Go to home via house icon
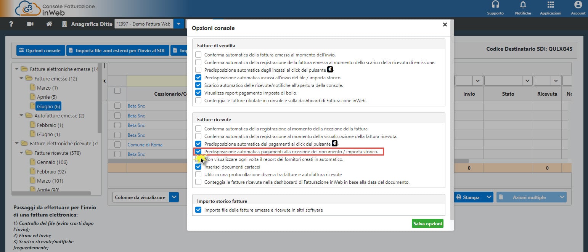The height and width of the screenshot is (252, 588). pos(49,24)
